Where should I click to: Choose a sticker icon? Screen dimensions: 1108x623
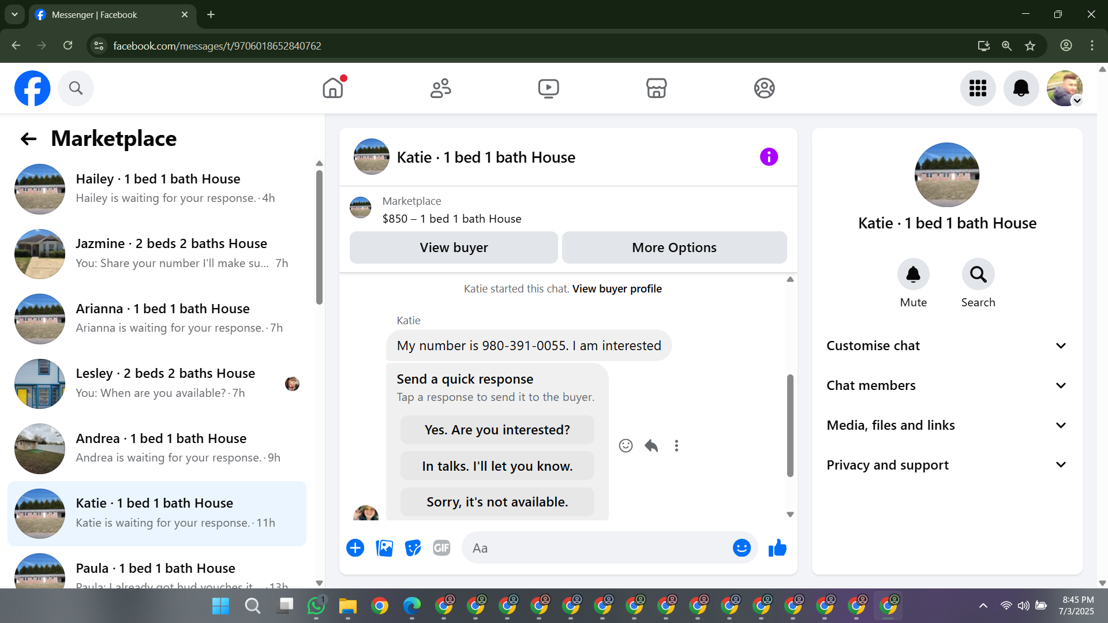pos(413,548)
